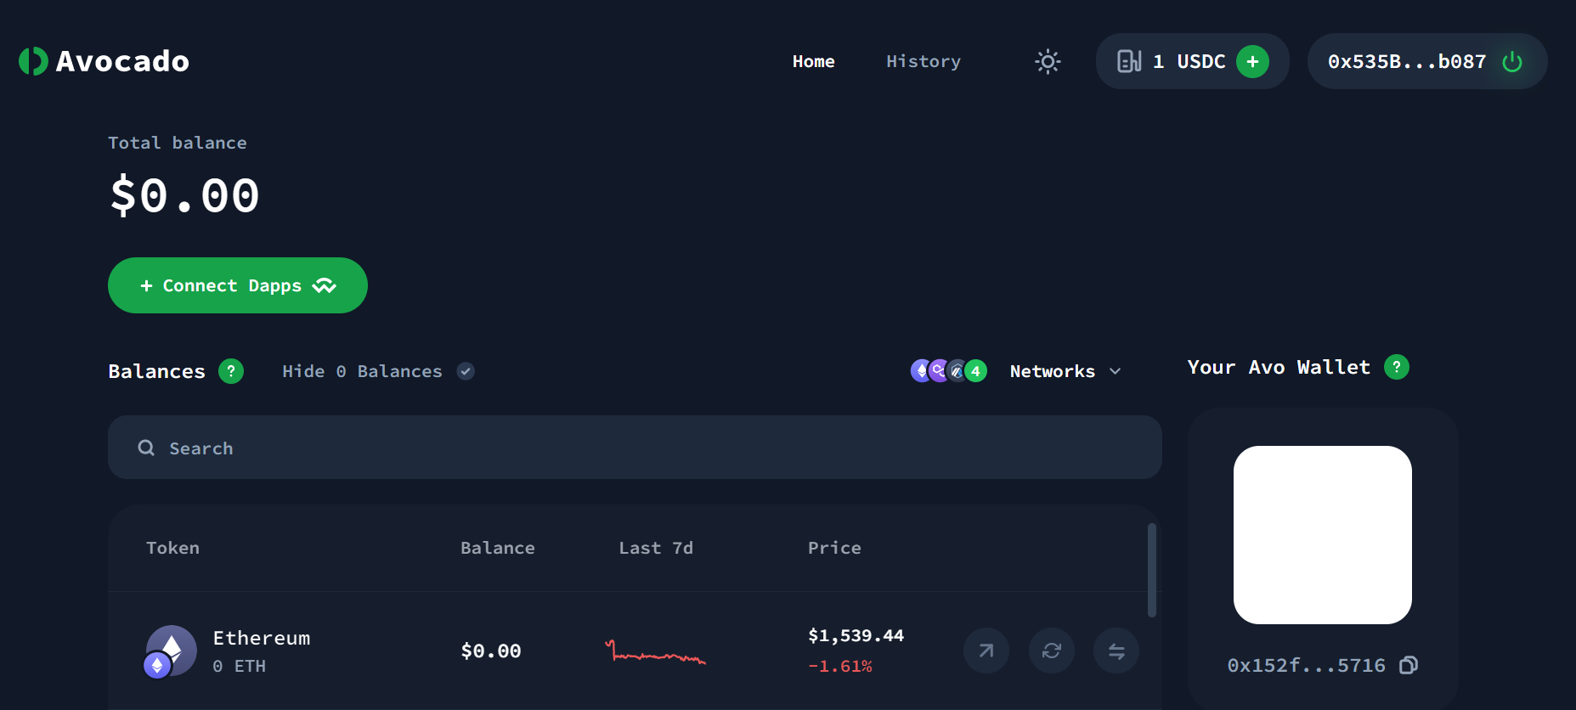1576x710 pixels.
Task: Click the wallet QR code box
Action: (x=1323, y=535)
